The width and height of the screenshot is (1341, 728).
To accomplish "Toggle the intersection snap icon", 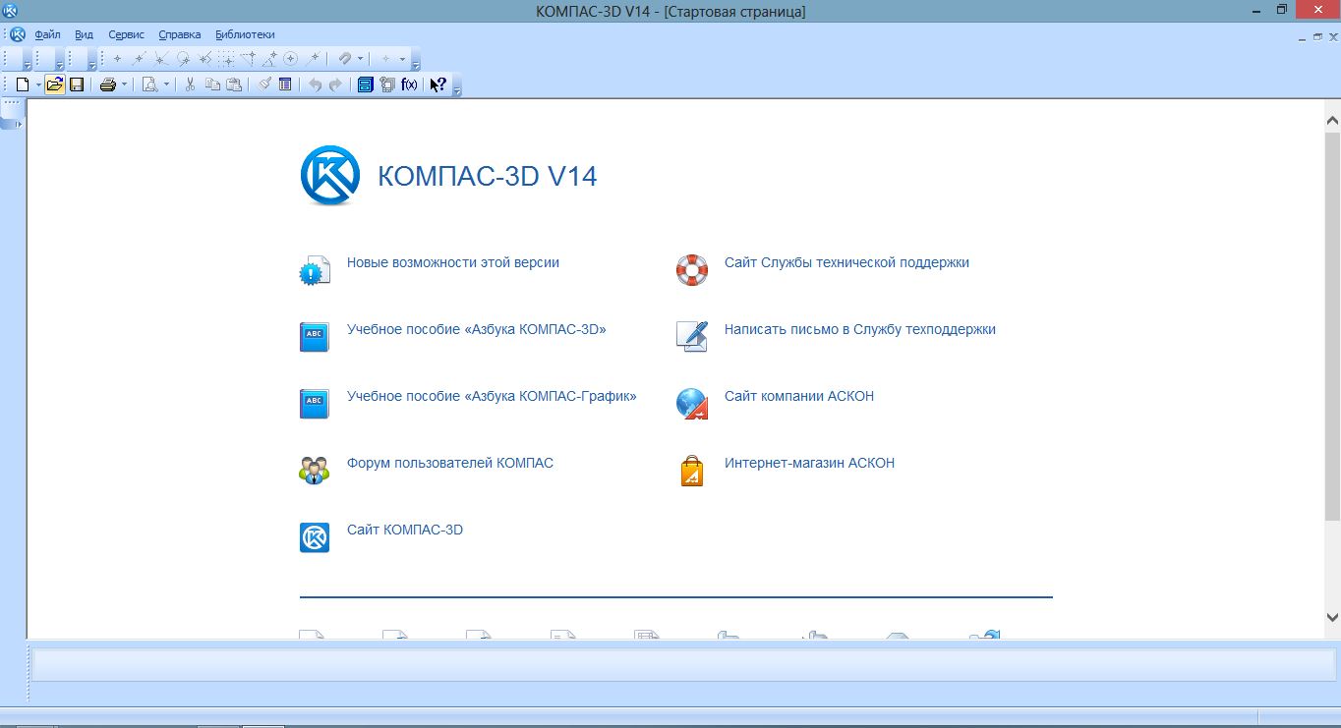I will (160, 59).
